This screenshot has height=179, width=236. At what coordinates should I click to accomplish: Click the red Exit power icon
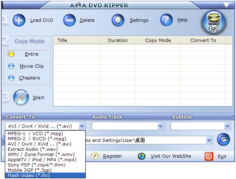click(x=209, y=156)
